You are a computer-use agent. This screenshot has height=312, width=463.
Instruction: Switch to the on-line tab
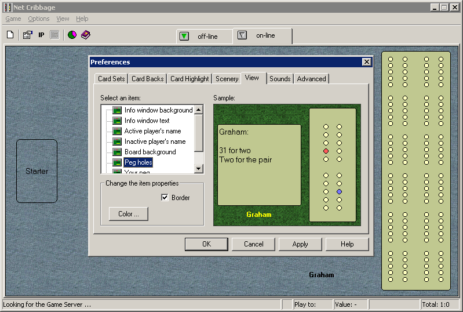(263, 35)
